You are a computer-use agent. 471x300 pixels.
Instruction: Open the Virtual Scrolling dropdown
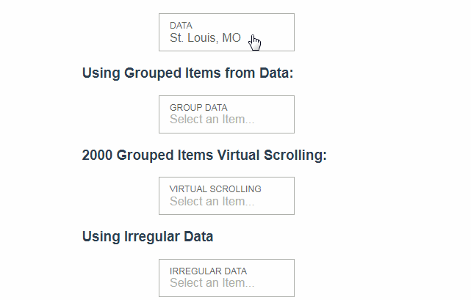tap(226, 196)
